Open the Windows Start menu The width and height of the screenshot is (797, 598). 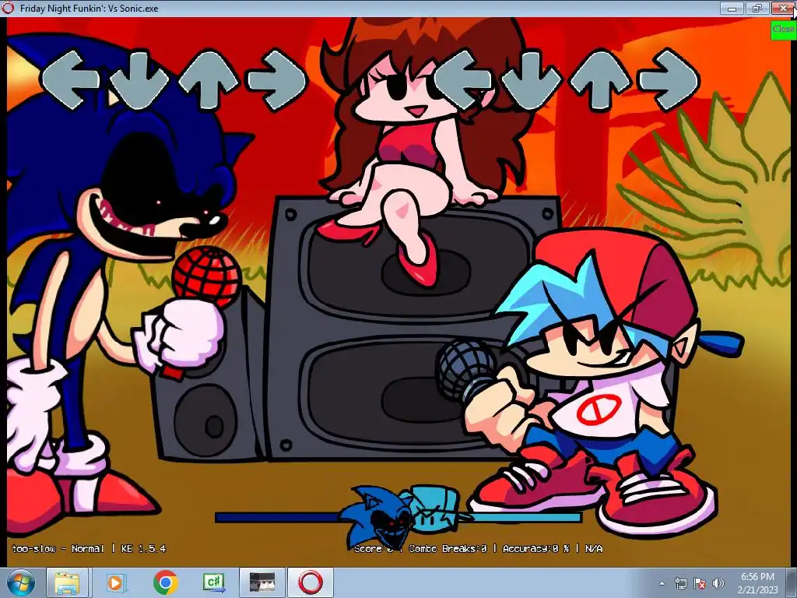pyautogui.click(x=21, y=582)
